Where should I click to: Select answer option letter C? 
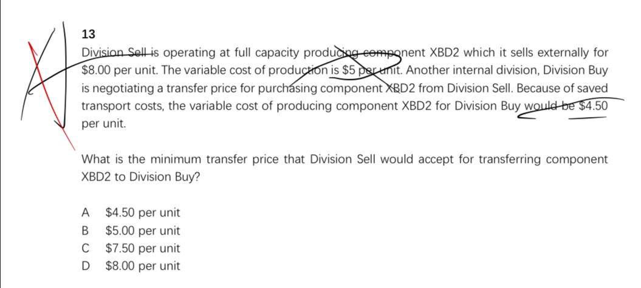click(86, 248)
